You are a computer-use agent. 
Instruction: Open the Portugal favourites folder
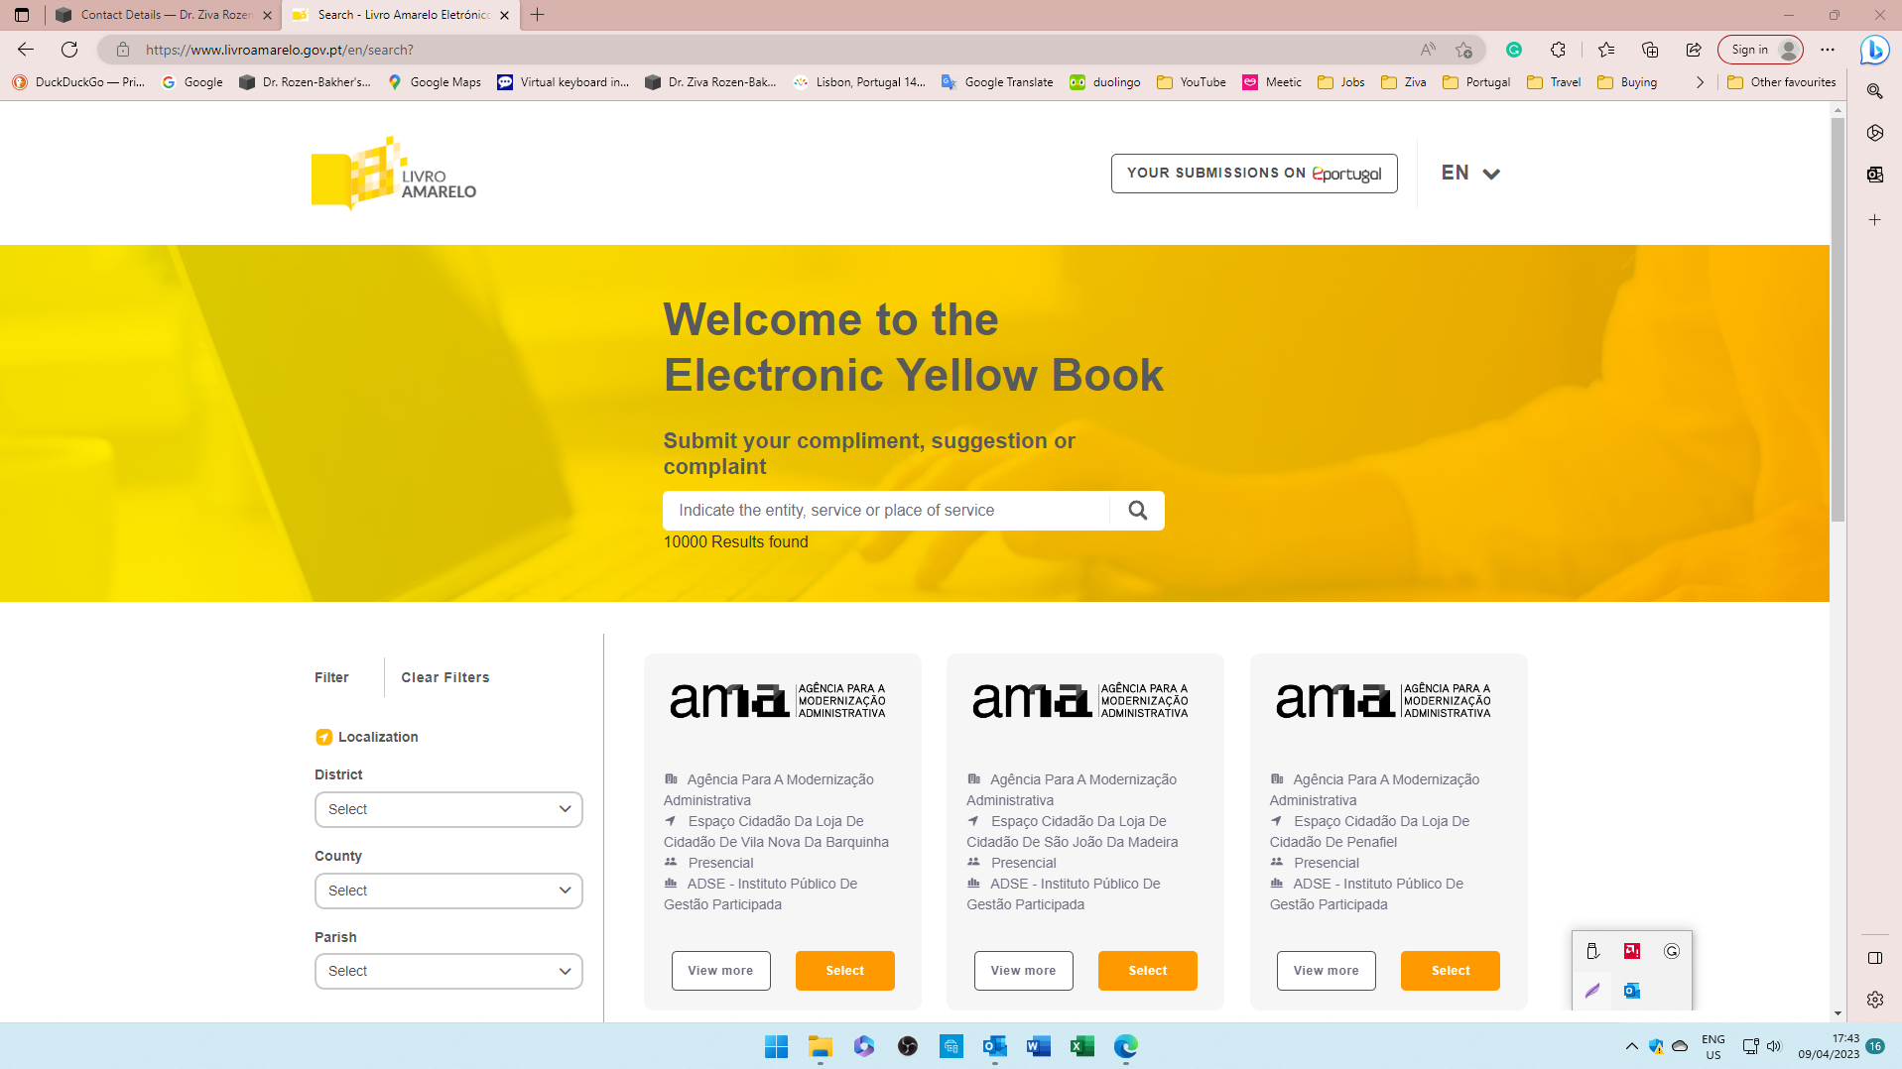(1476, 82)
